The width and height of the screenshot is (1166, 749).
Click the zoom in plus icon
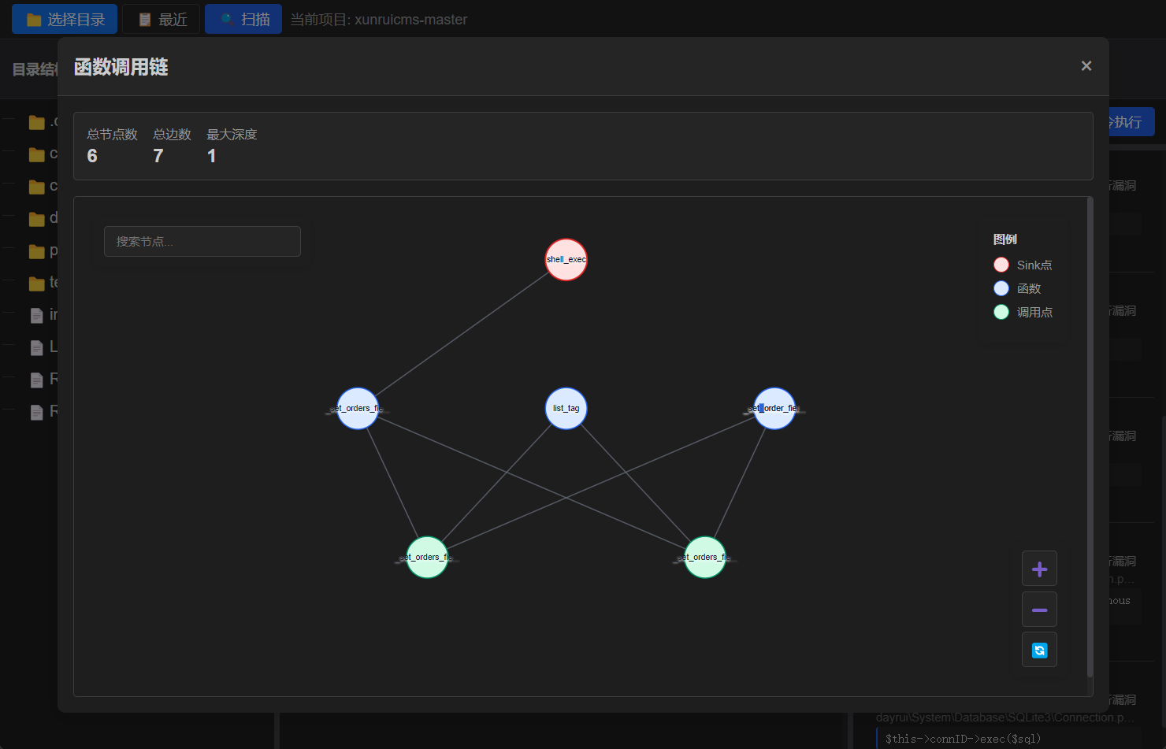point(1039,569)
